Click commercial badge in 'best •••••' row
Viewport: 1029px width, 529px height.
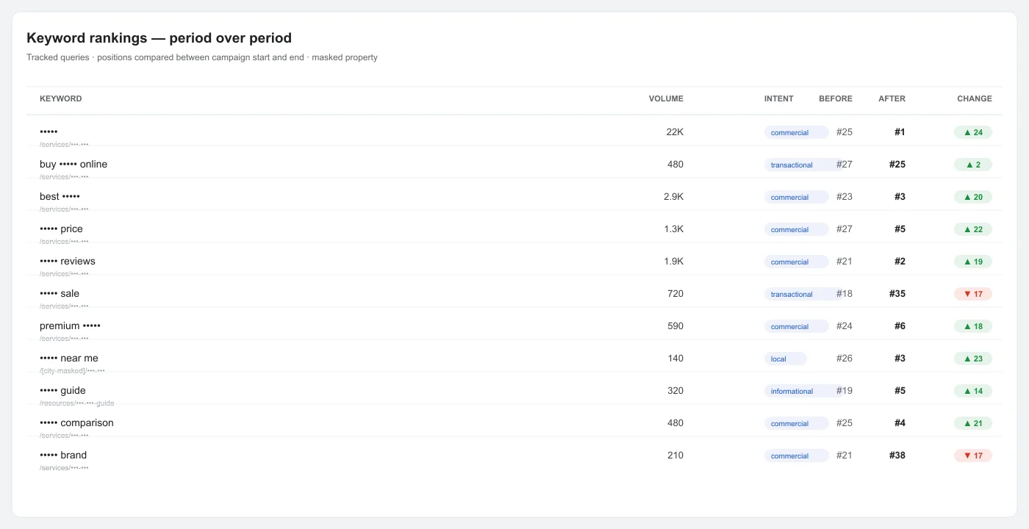pos(797,198)
